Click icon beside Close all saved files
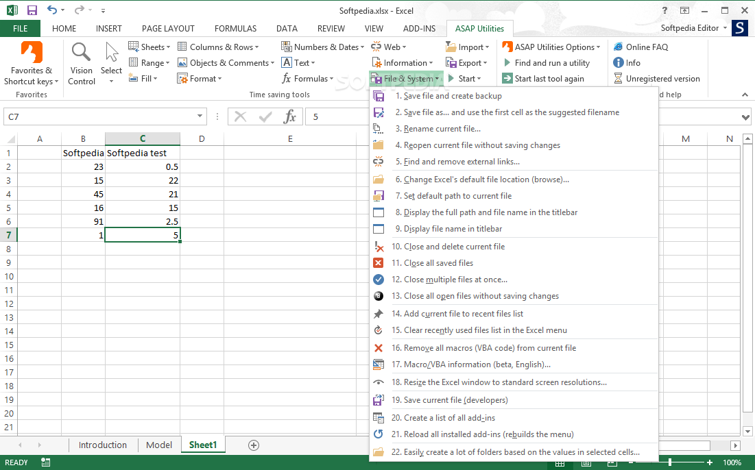Screen dimensions: 755x470 coord(379,262)
